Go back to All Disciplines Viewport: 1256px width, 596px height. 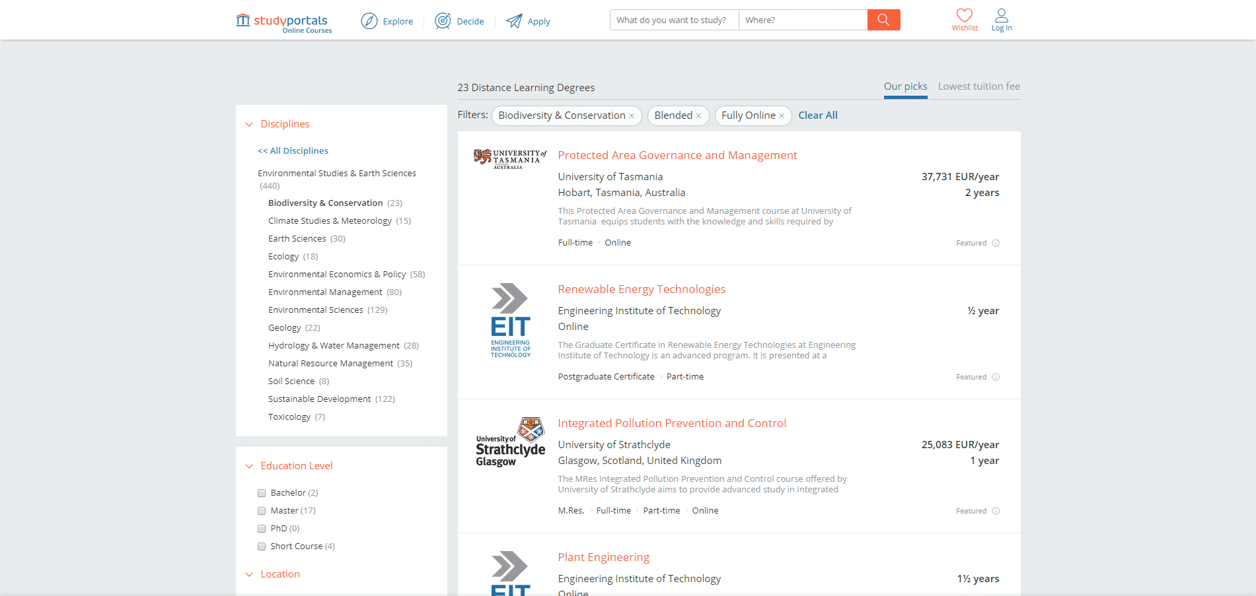tap(293, 150)
